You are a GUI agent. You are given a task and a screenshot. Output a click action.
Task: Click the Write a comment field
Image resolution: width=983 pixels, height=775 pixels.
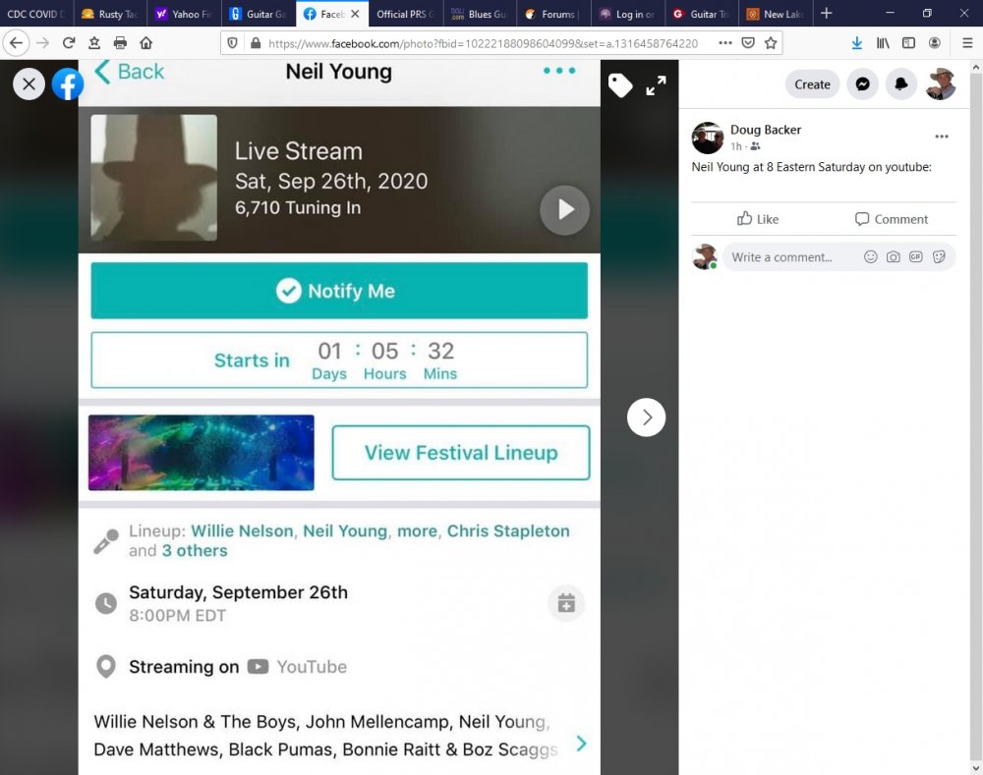point(839,257)
